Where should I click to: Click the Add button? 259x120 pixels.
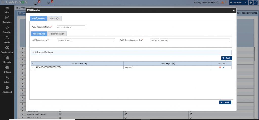coord(226,58)
